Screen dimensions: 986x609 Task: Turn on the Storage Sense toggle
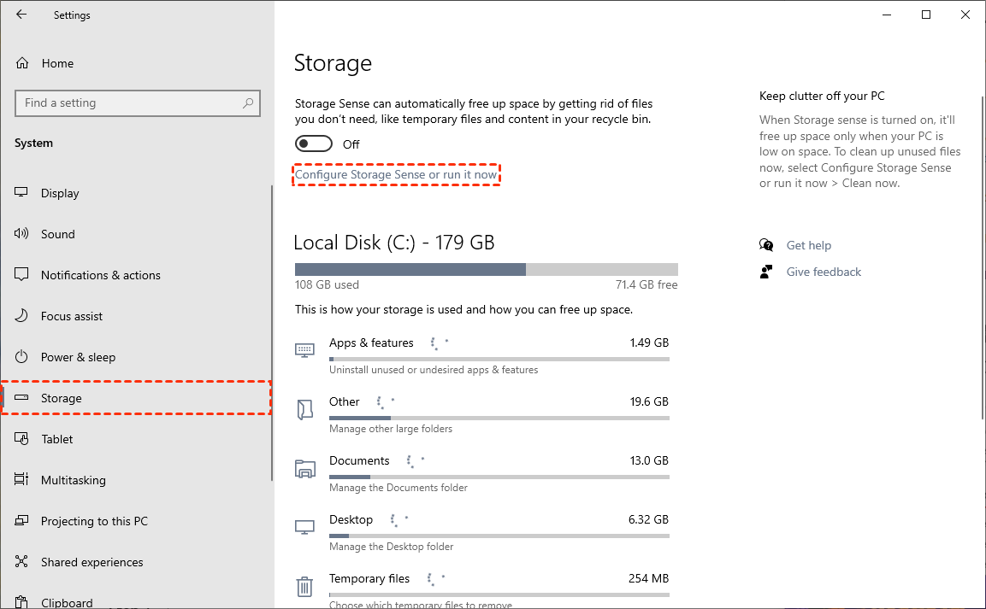coord(314,144)
